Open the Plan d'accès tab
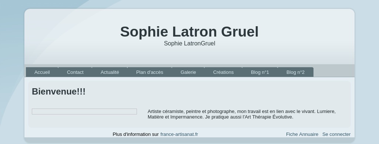379x144 pixels. [x=150, y=72]
